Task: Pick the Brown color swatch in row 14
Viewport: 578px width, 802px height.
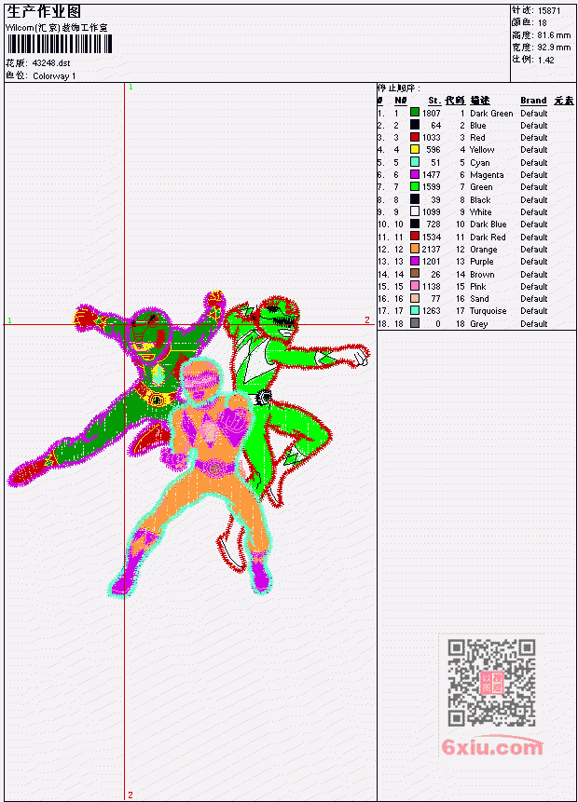Action: click(x=415, y=274)
